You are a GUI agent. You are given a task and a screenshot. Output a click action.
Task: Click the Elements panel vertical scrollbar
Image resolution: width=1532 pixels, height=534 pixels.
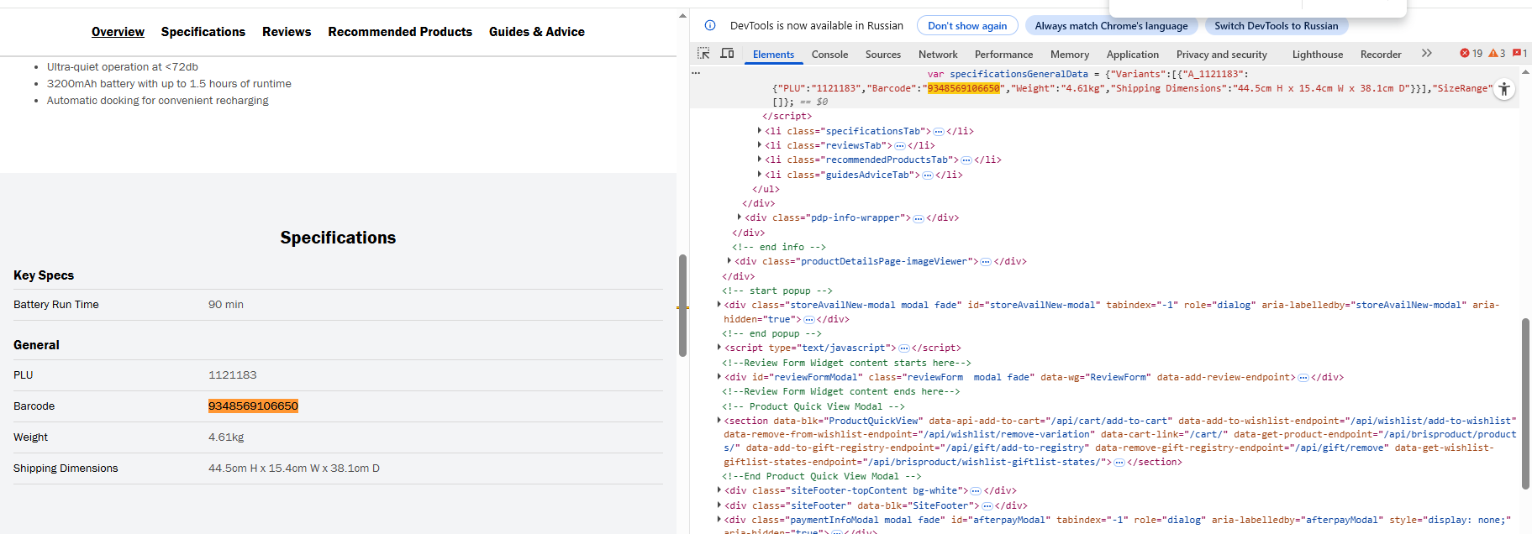click(x=1525, y=403)
